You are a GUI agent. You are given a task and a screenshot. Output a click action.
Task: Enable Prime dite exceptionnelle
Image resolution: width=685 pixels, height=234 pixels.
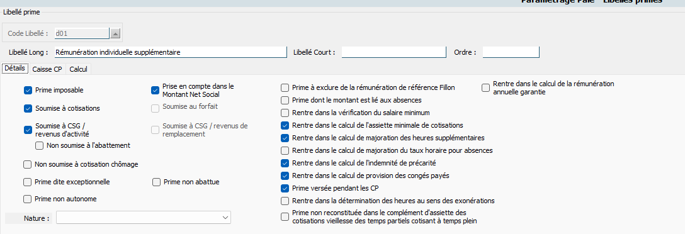27,182
